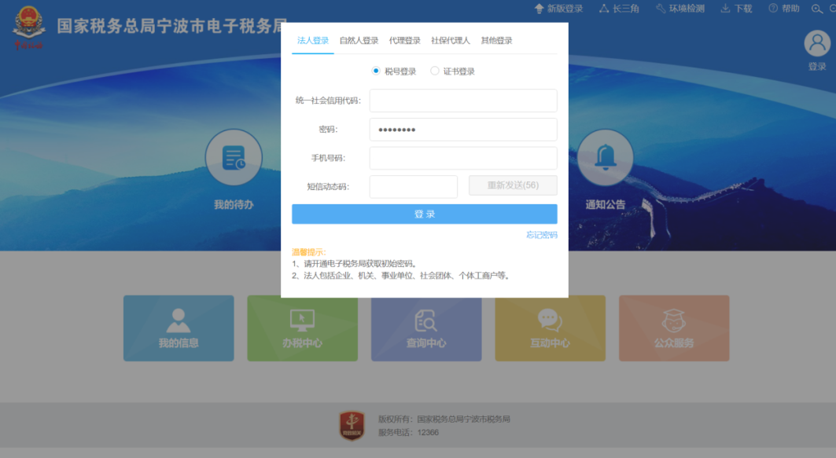Switch to the 代理登录 tab
Viewport: 836px width, 458px height.
(405, 41)
